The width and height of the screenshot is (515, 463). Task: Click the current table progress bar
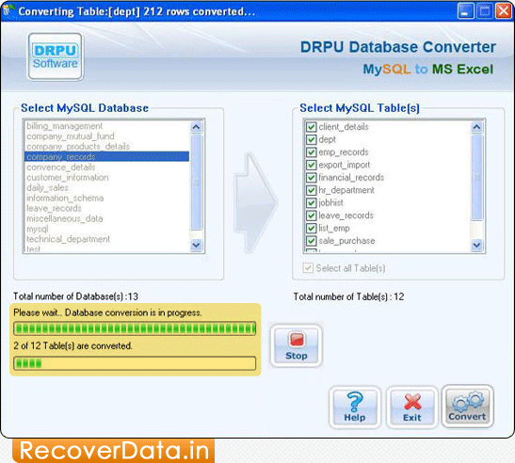click(x=135, y=328)
